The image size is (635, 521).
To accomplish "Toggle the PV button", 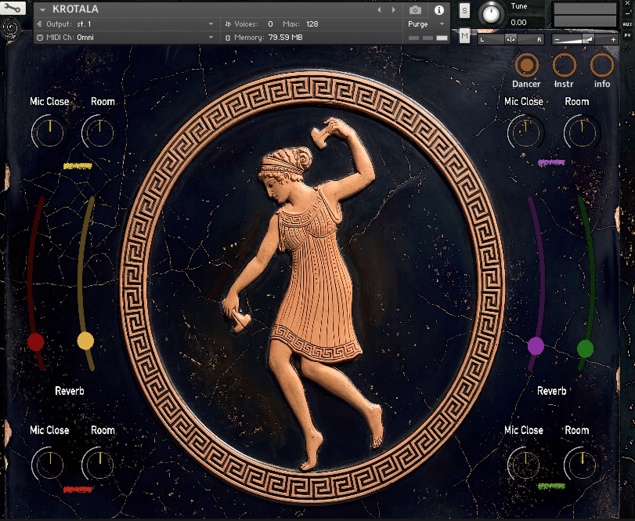I will (x=627, y=35).
